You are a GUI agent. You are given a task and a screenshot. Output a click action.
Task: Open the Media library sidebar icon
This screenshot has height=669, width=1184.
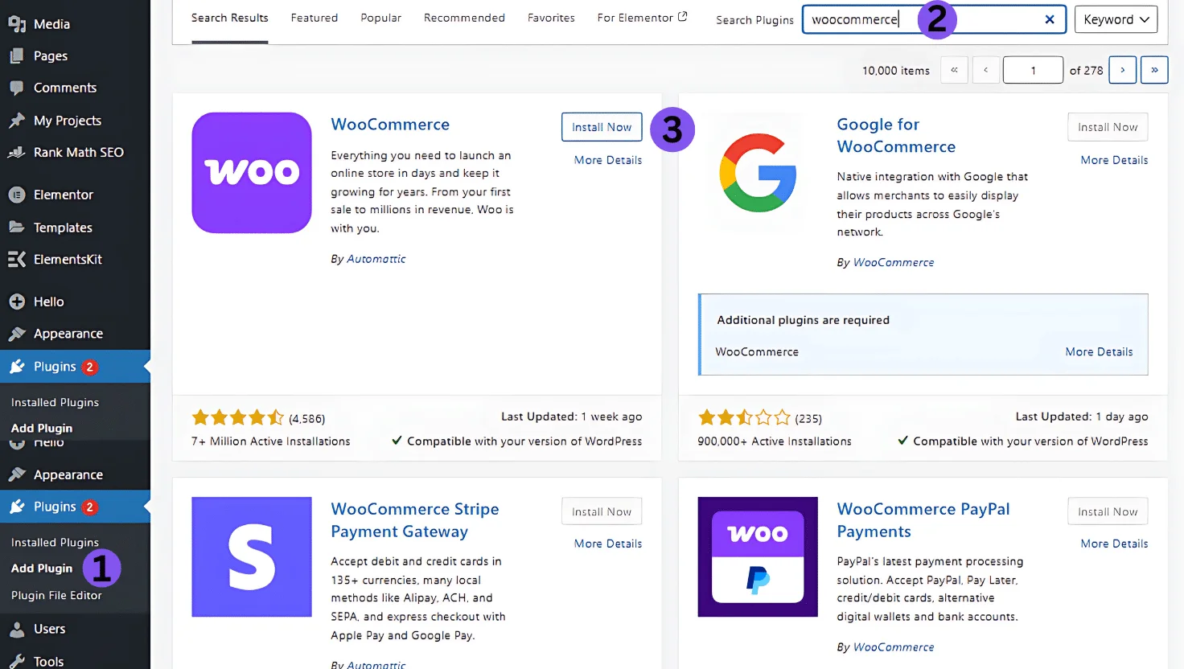pos(17,24)
